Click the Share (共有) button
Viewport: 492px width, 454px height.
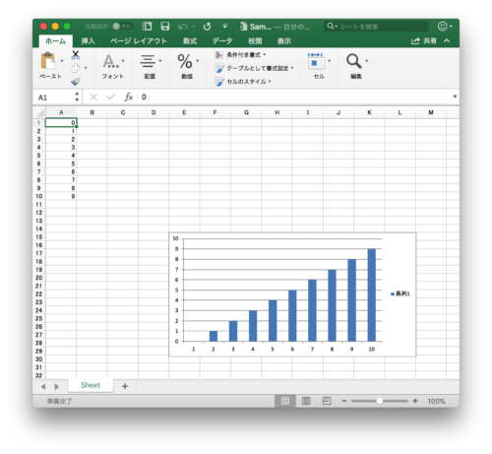tap(424, 41)
